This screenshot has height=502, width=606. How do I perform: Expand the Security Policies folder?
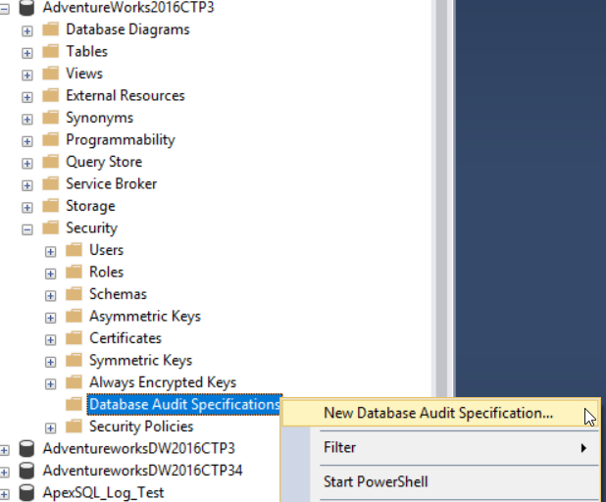pyautogui.click(x=51, y=427)
